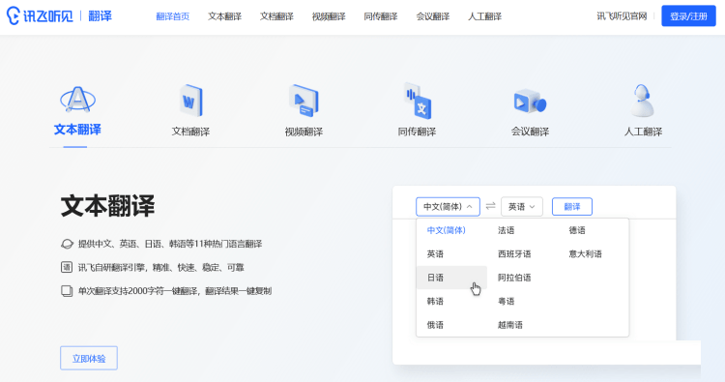Choose 阿拉伯语 in the language list

click(514, 278)
